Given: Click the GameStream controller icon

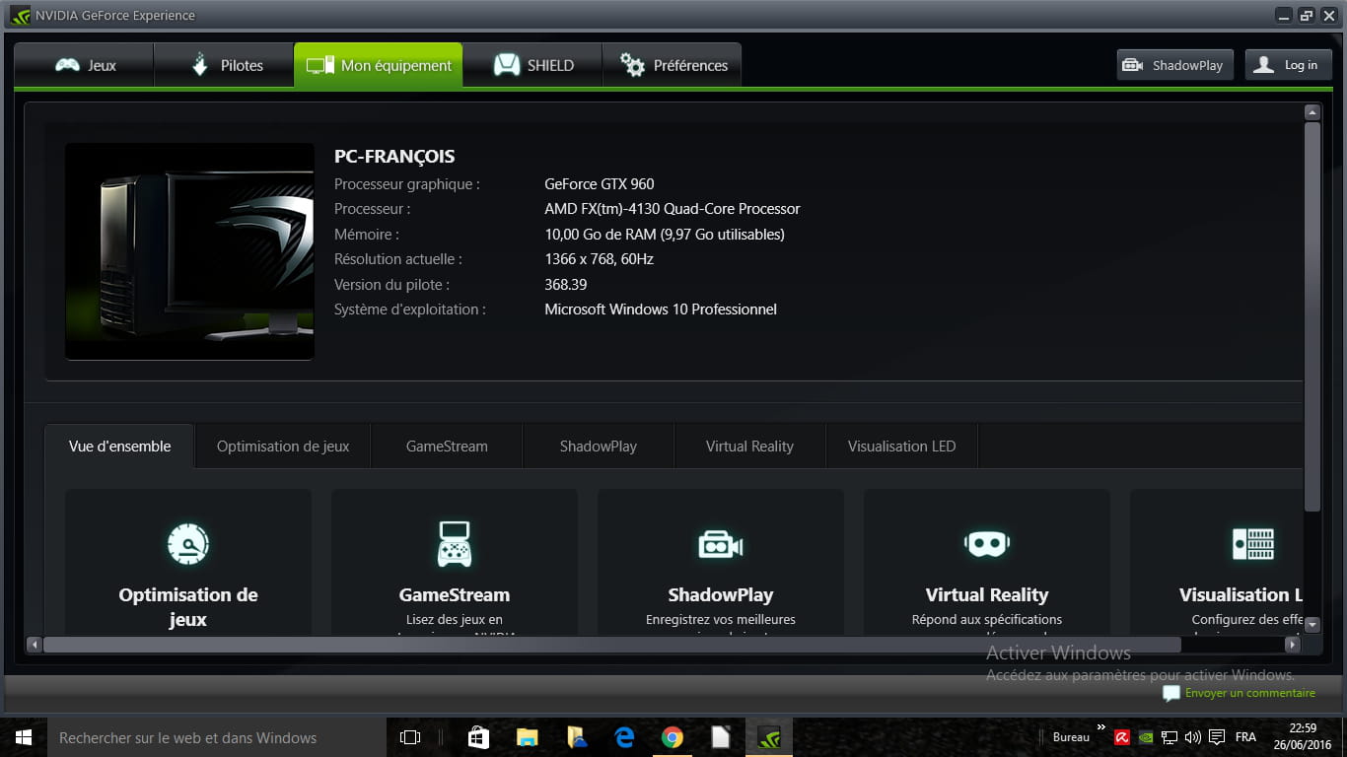Looking at the screenshot, I should pos(454,544).
